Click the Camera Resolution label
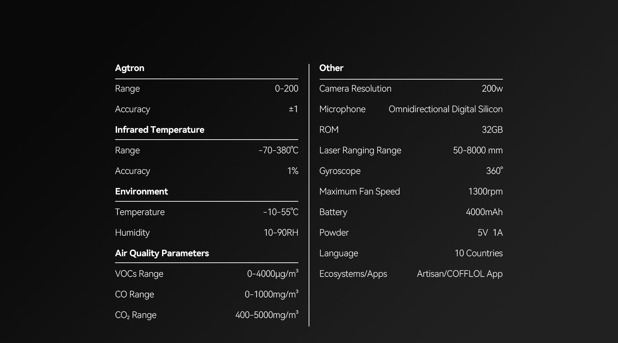This screenshot has height=343, width=618. click(x=355, y=88)
